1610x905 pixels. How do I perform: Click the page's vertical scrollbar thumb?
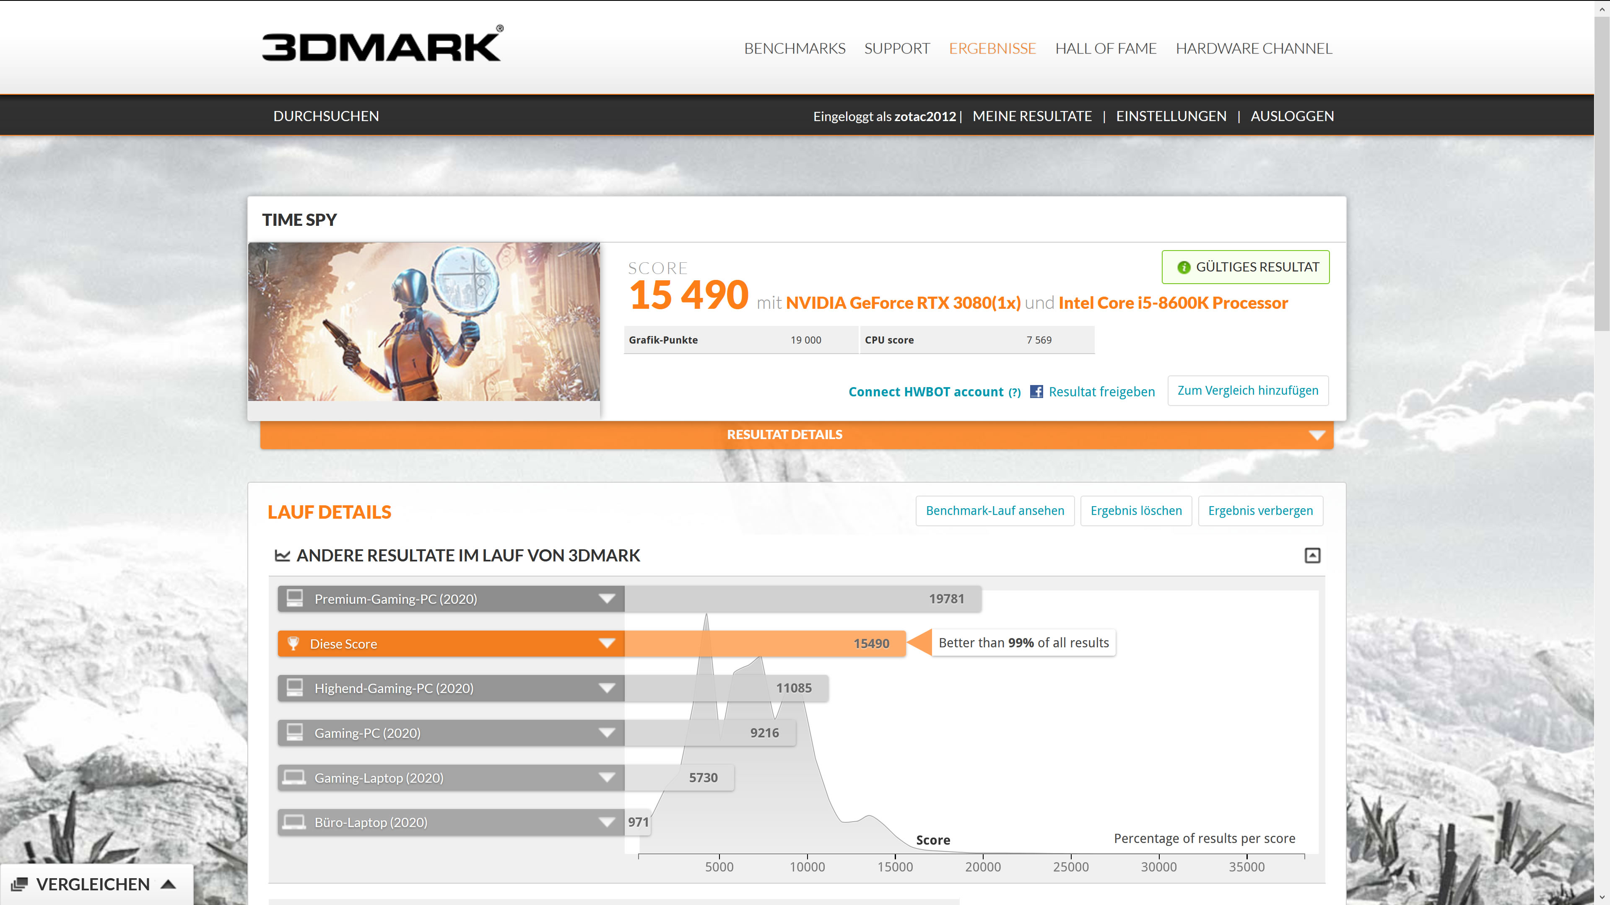(1602, 175)
